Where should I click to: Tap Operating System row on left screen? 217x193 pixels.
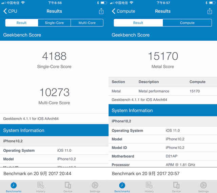[54, 151]
